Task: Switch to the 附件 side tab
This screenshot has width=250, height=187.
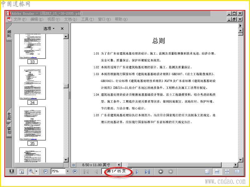Action: click(9, 116)
